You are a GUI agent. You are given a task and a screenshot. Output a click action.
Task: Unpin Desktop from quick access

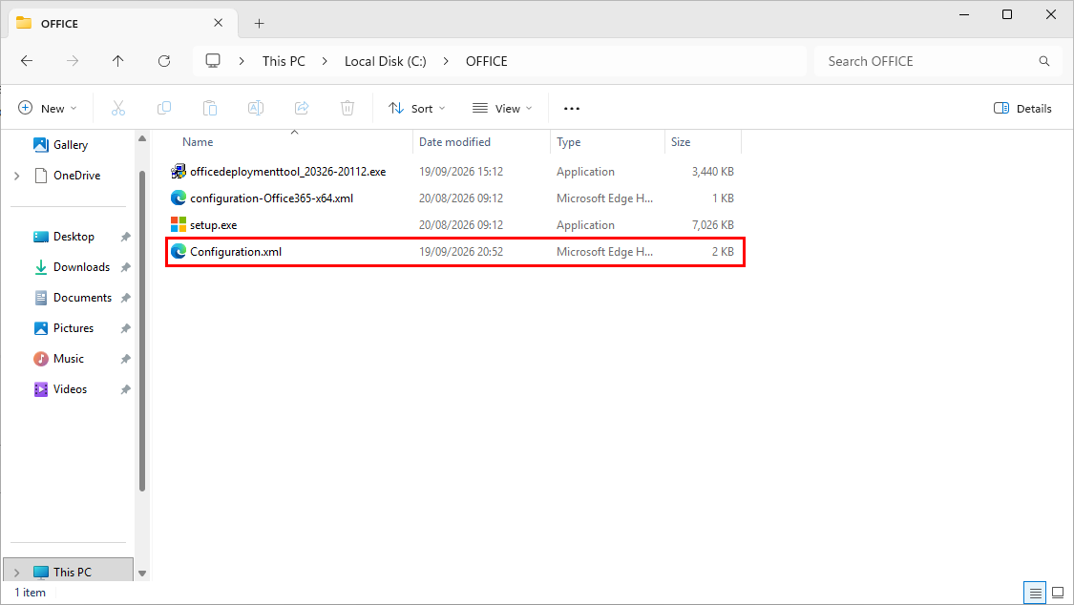125,237
